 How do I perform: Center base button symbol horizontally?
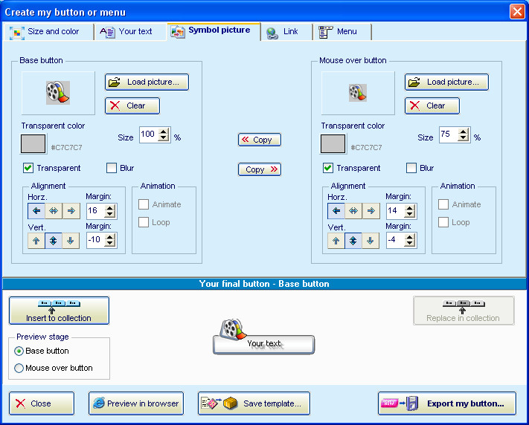(x=54, y=211)
